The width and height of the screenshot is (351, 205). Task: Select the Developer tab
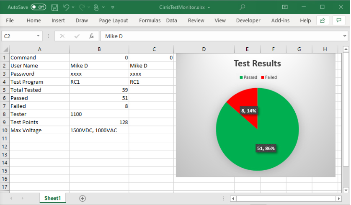click(248, 20)
